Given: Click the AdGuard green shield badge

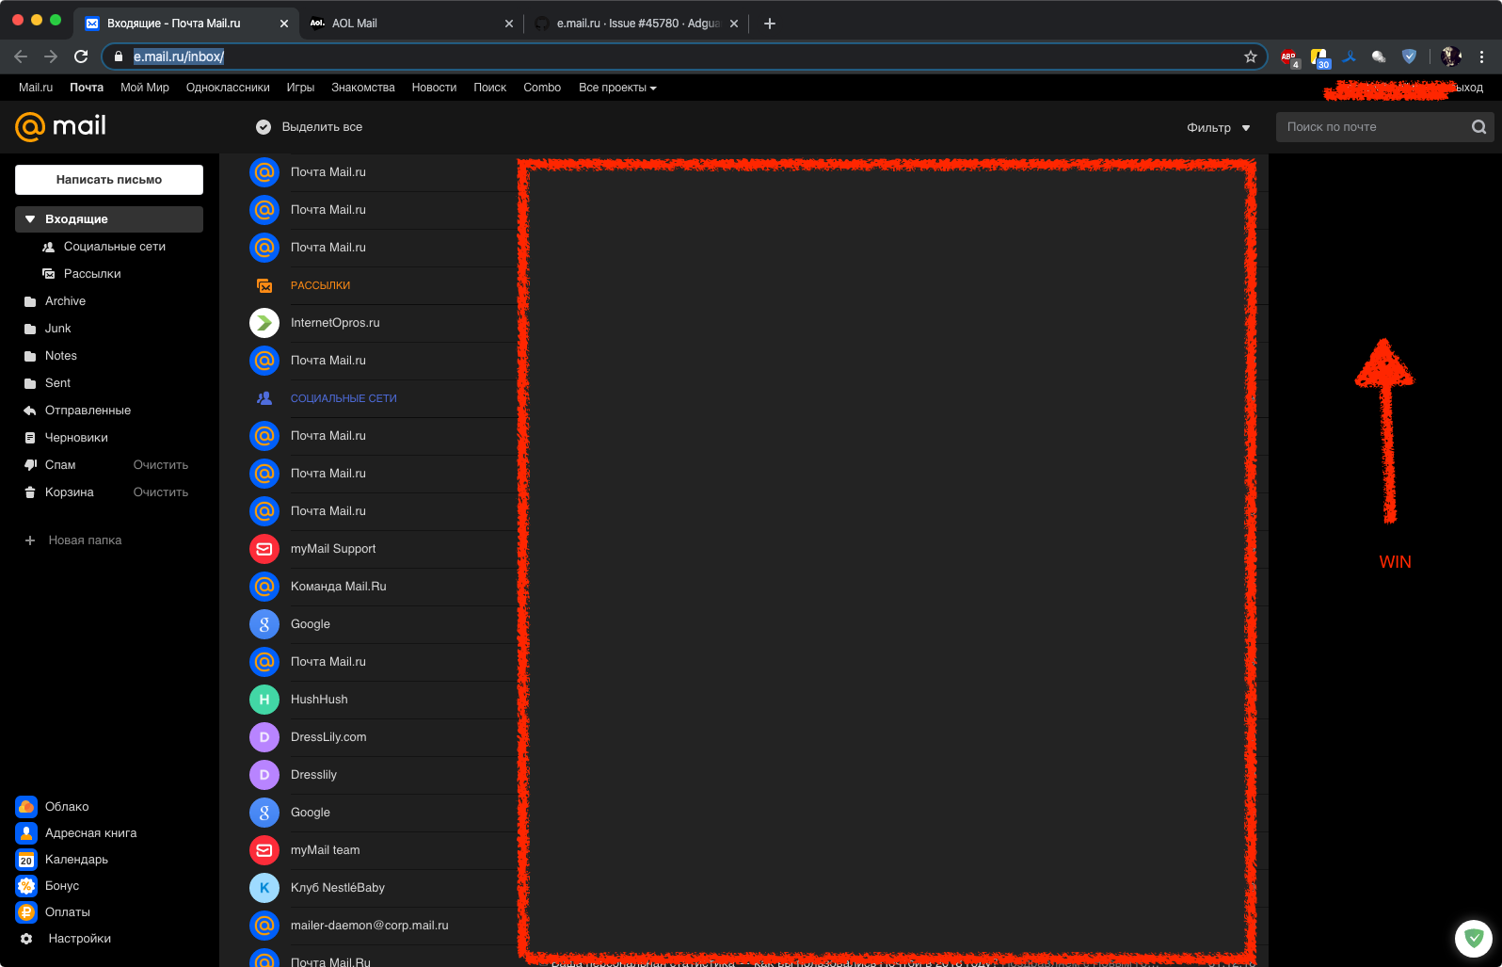Looking at the screenshot, I should 1474,938.
